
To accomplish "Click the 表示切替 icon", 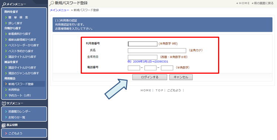I will 4,126.
